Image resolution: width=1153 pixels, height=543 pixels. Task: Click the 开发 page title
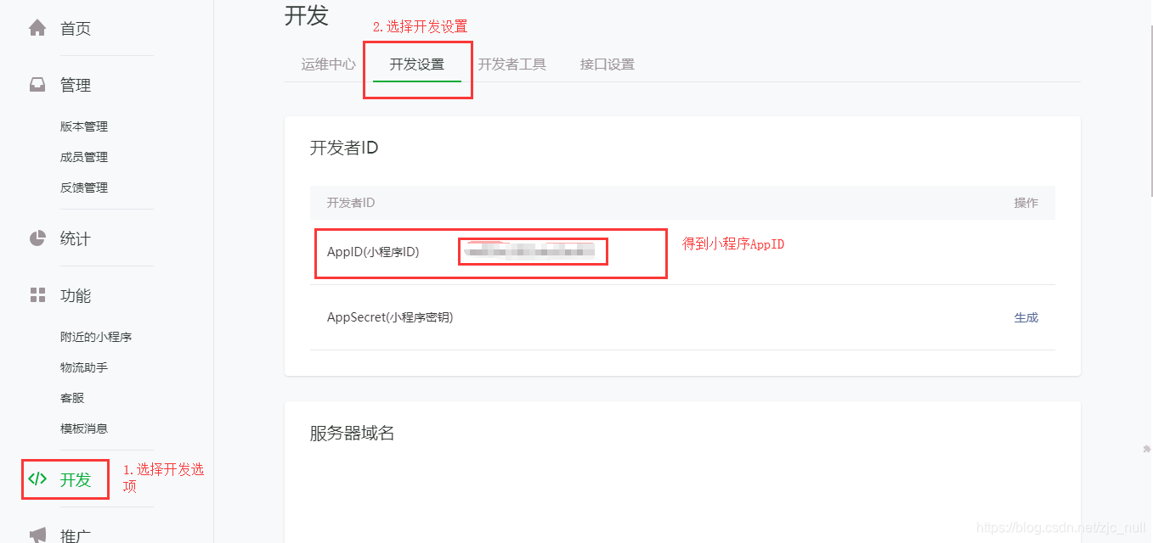click(x=307, y=15)
